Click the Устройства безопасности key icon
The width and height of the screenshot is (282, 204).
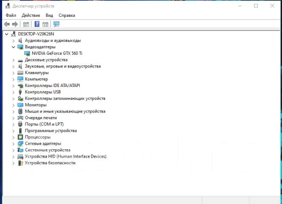point(21,163)
